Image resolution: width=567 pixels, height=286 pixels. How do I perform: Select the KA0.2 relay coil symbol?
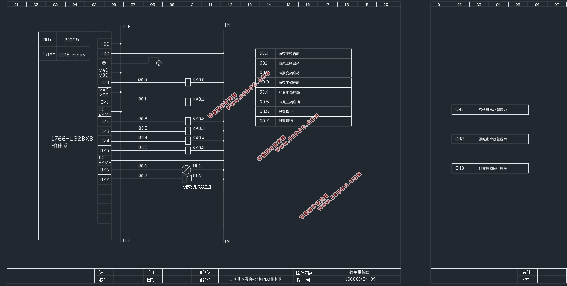(x=188, y=121)
